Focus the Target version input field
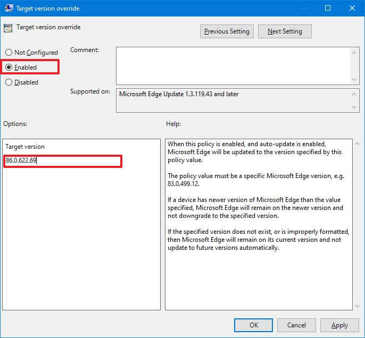This screenshot has height=338, width=365. (63, 161)
